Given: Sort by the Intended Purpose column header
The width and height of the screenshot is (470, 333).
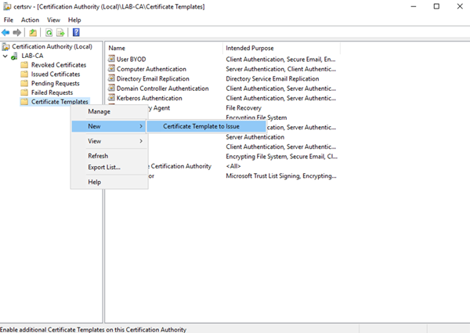Looking at the screenshot, I should point(251,48).
